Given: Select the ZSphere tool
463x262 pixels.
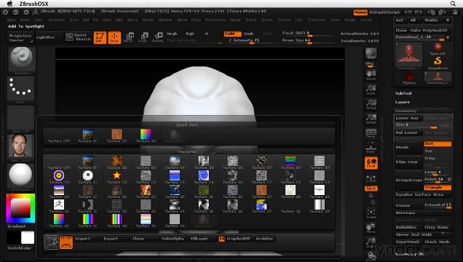Looking at the screenshot, I should (408, 78).
